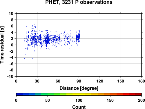Click the y-axis tick label "10"
The image size is (145, 109).
(x=11, y=13)
